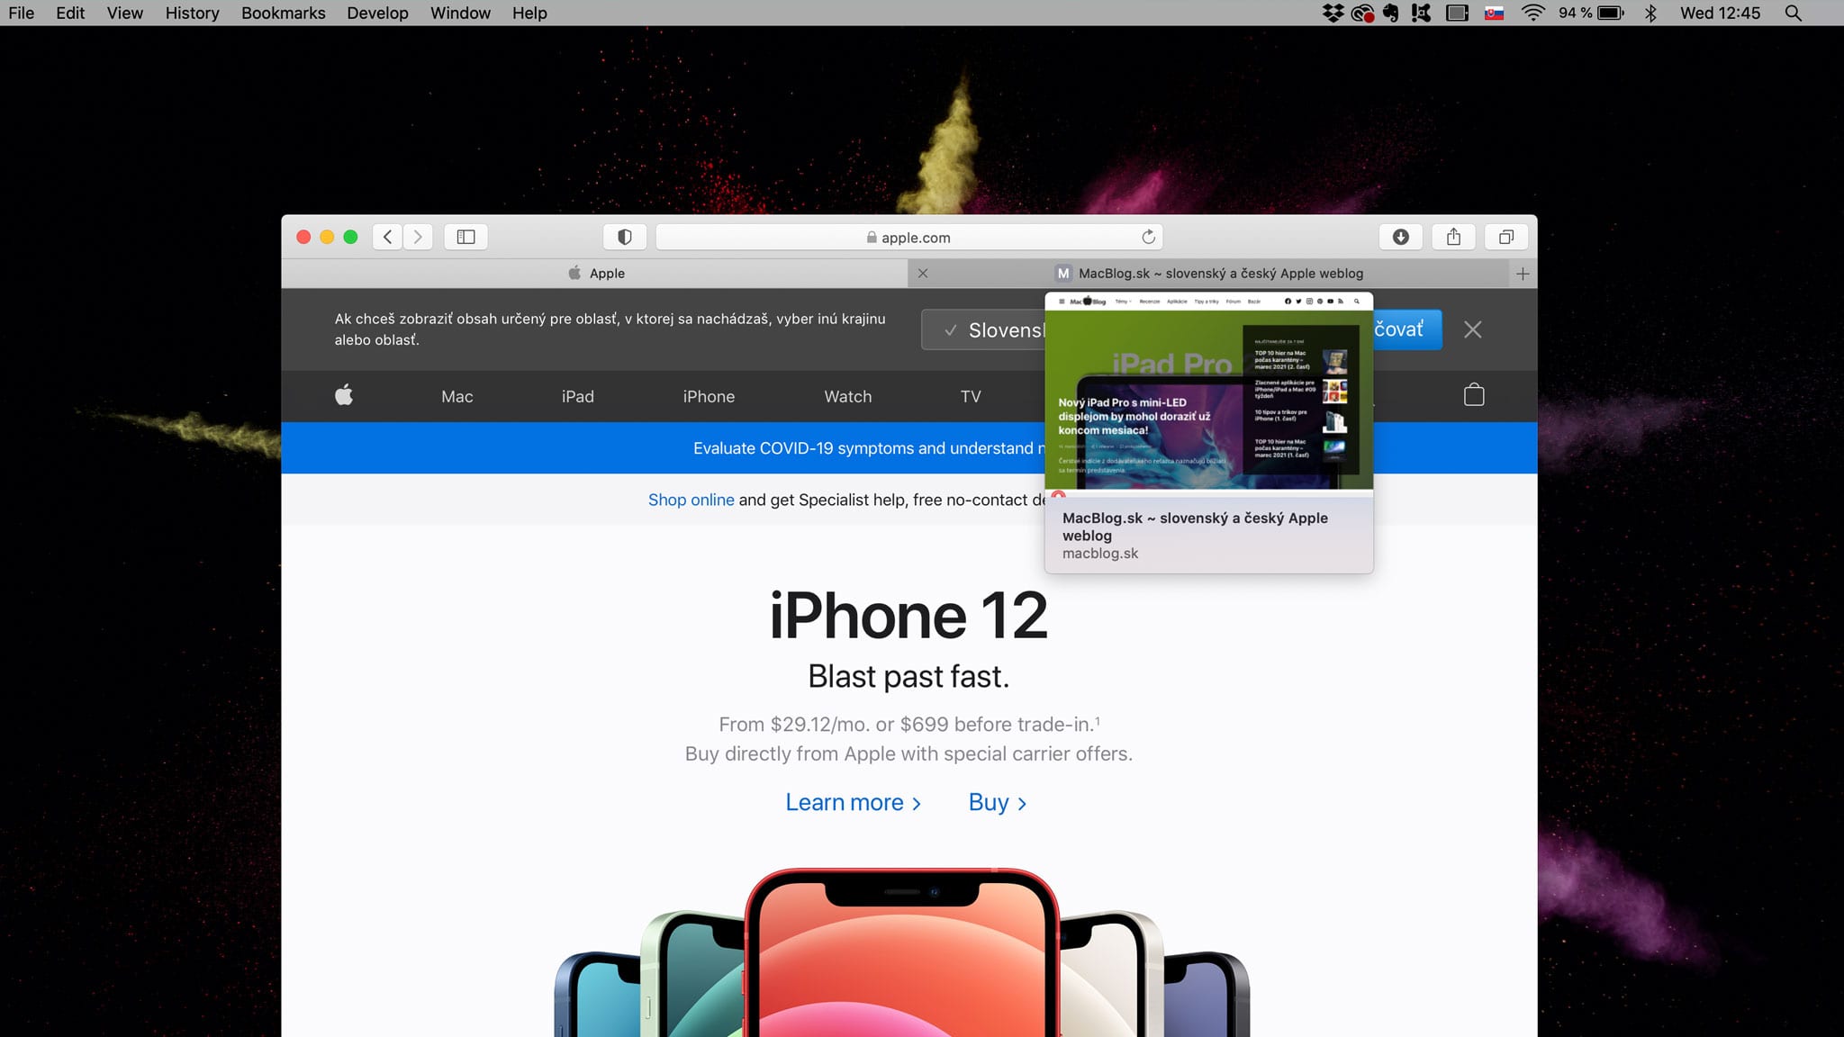The width and height of the screenshot is (1844, 1037).
Task: Switch input source via Slovak flag
Action: tap(1495, 13)
